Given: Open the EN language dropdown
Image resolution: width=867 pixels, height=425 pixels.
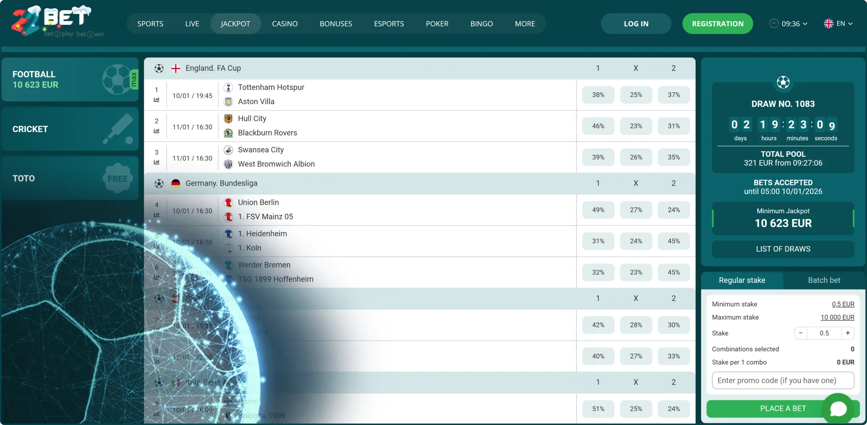Looking at the screenshot, I should [x=839, y=23].
